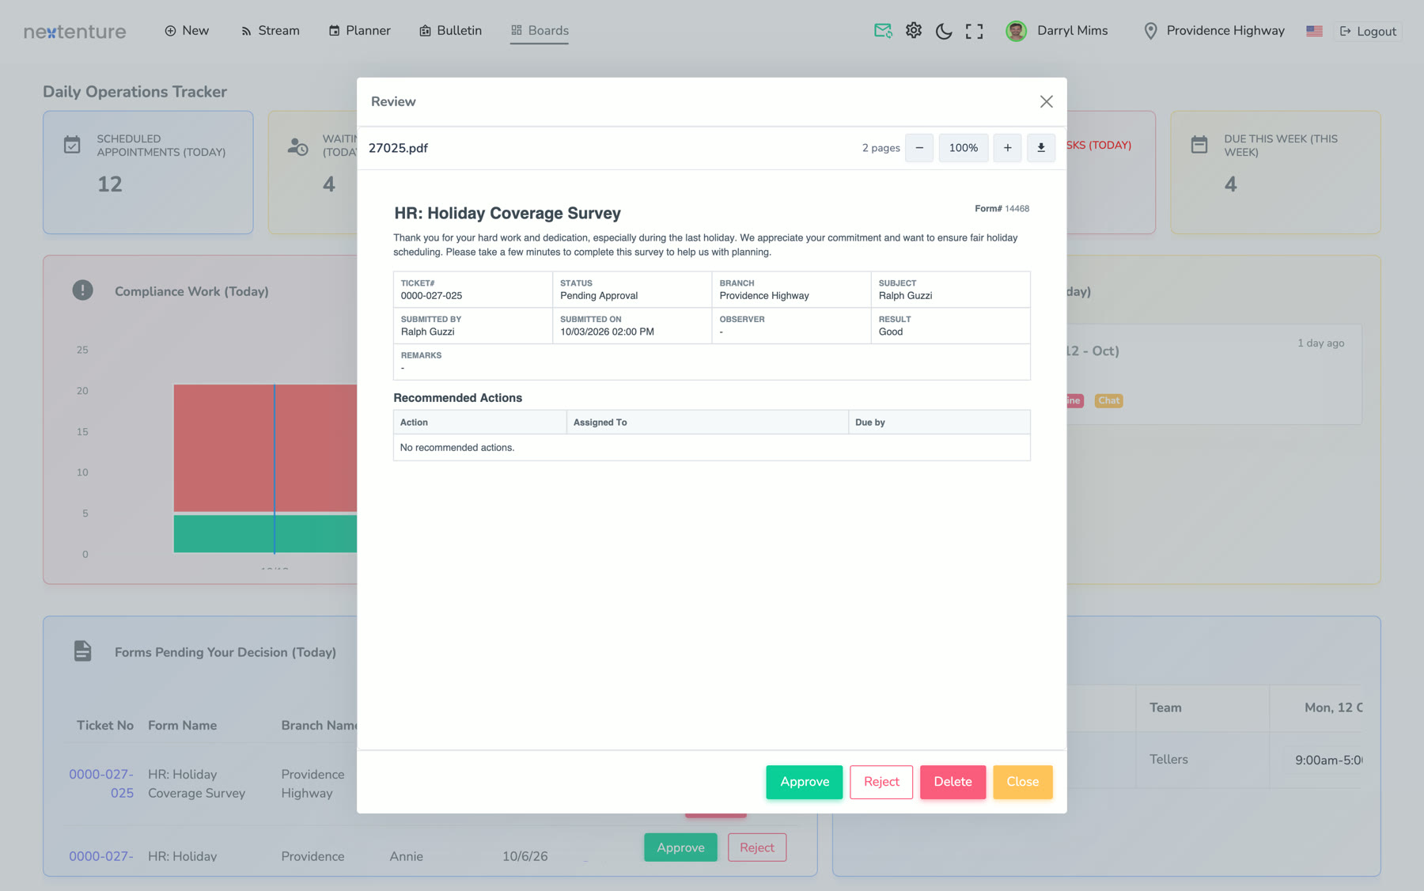1424x891 pixels.
Task: Click the location pin icon
Action: (x=1150, y=31)
